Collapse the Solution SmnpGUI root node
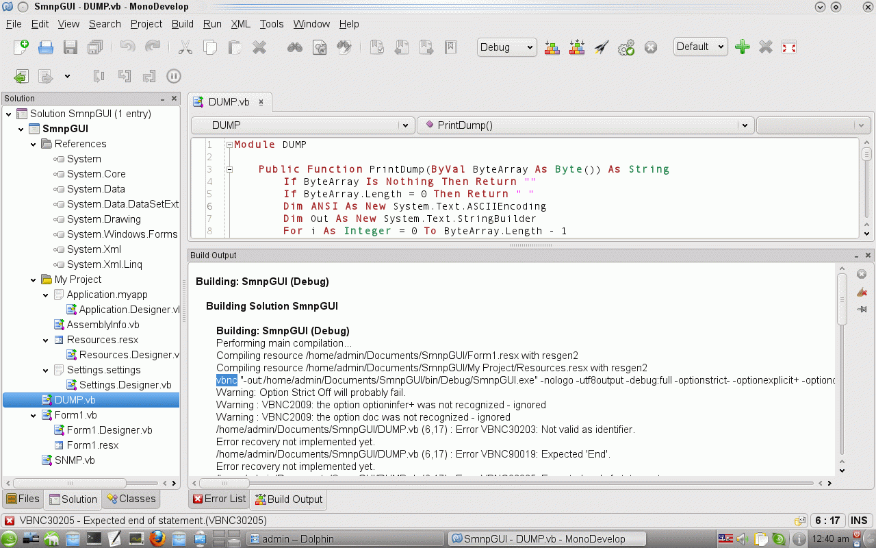Viewport: 876px width, 548px height. [9, 114]
